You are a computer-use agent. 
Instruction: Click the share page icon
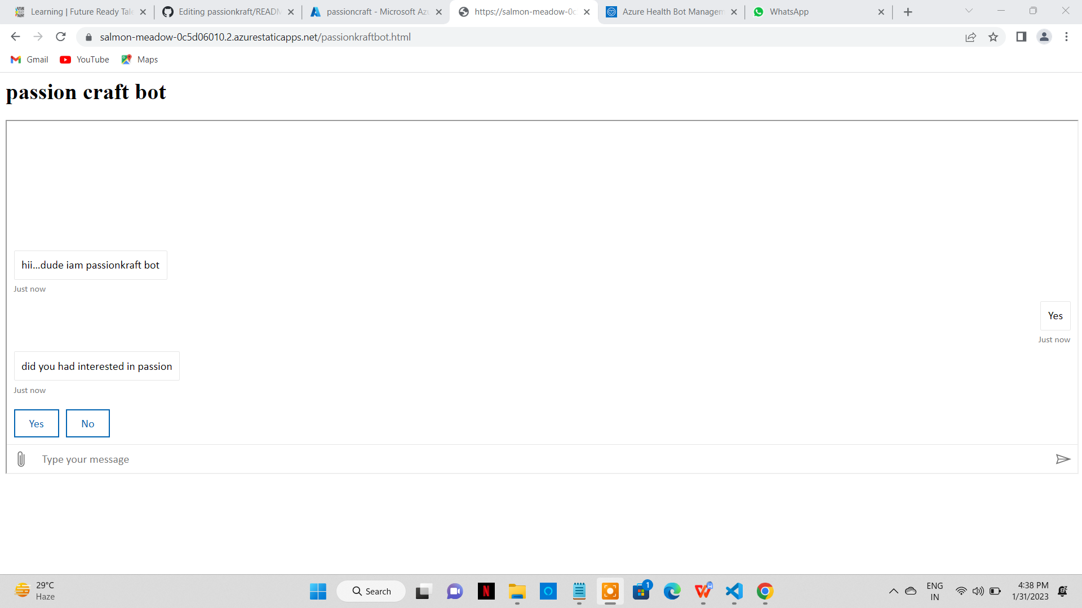coord(970,37)
